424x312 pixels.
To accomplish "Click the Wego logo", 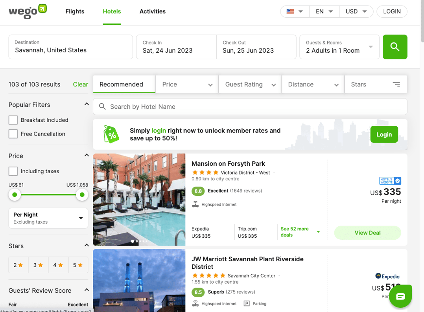I will tap(27, 12).
